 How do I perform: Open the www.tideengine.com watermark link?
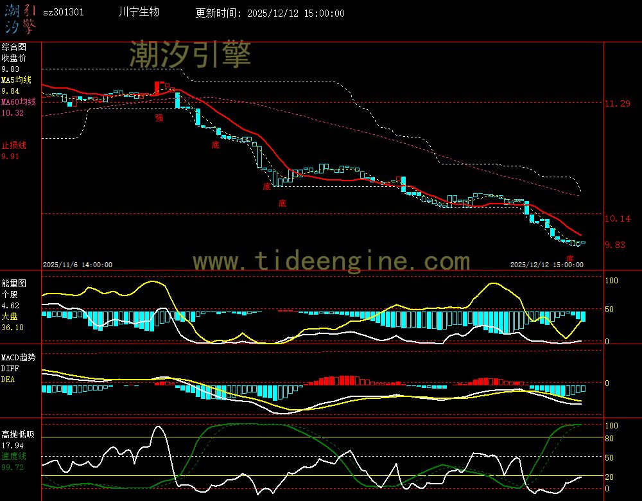pos(331,261)
